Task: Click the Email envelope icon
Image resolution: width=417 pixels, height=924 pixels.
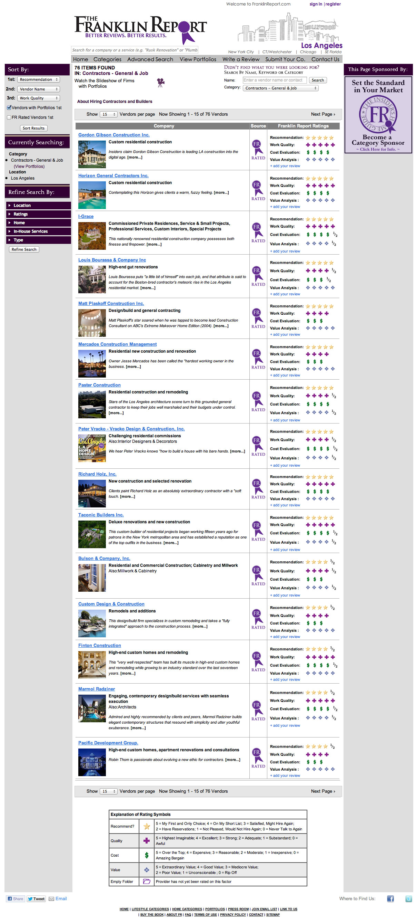Action: pos(51,898)
